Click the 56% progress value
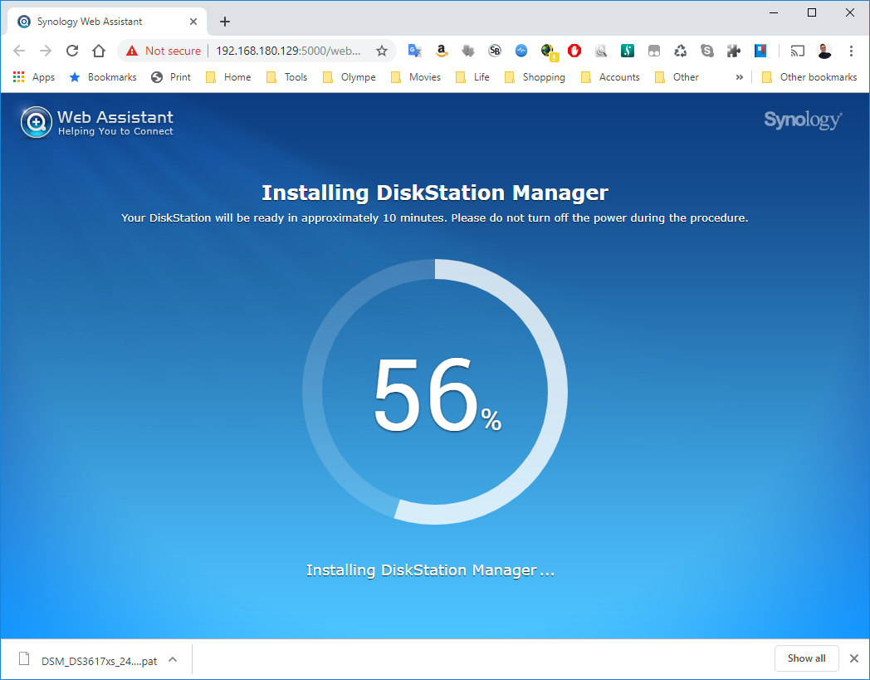 437,395
